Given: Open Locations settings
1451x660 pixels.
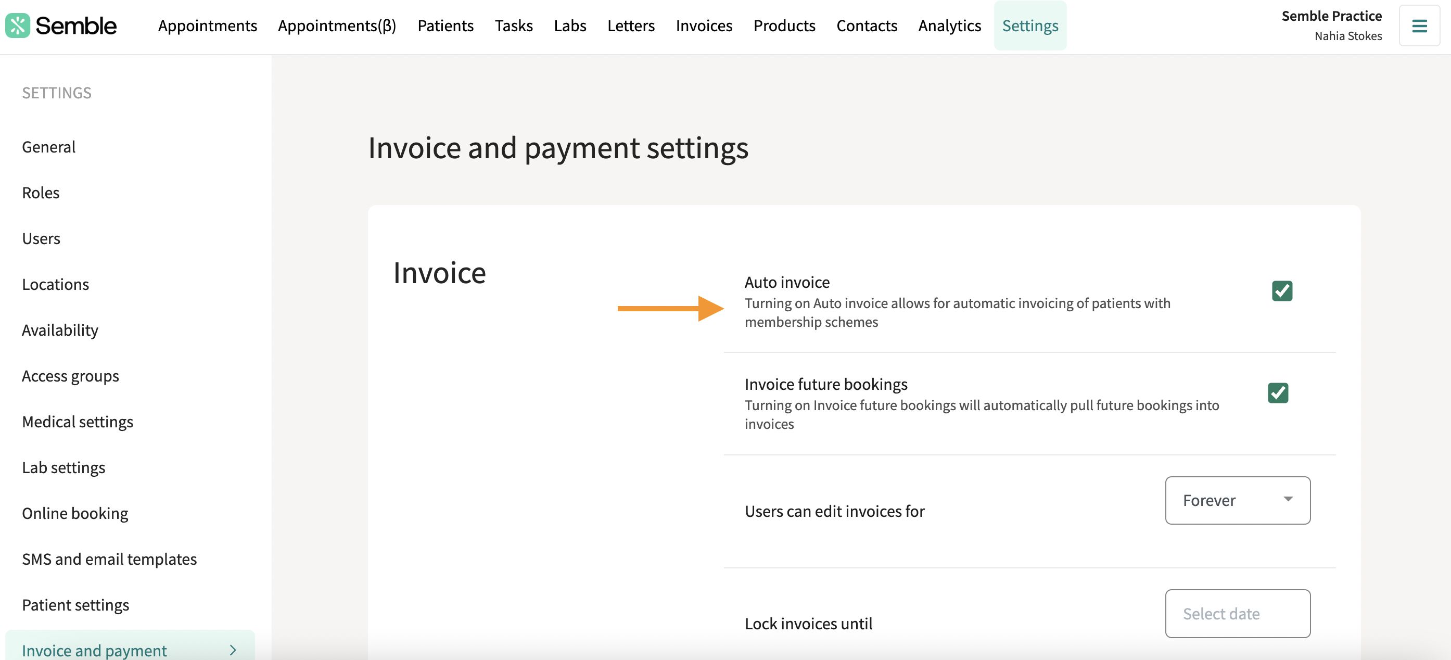Looking at the screenshot, I should click(55, 284).
